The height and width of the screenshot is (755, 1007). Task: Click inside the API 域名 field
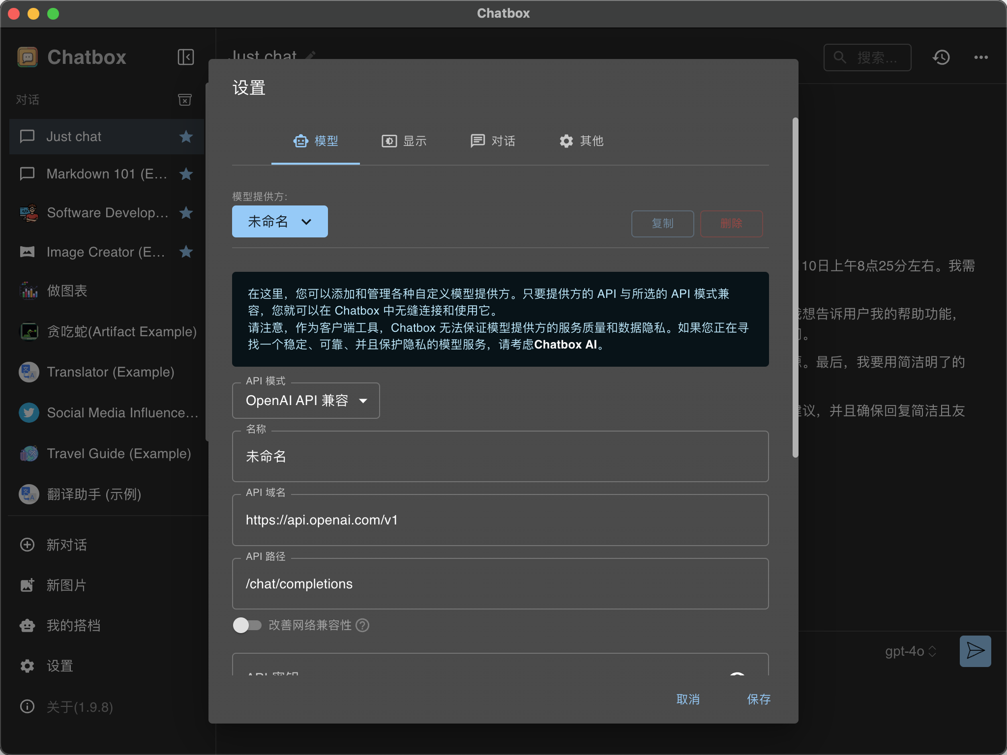500,520
